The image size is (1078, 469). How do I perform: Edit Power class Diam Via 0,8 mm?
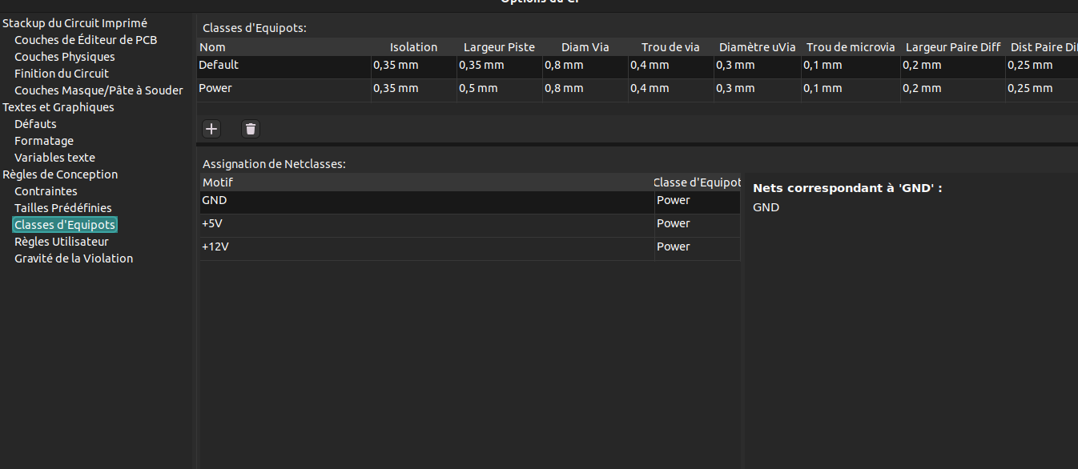tap(585, 90)
